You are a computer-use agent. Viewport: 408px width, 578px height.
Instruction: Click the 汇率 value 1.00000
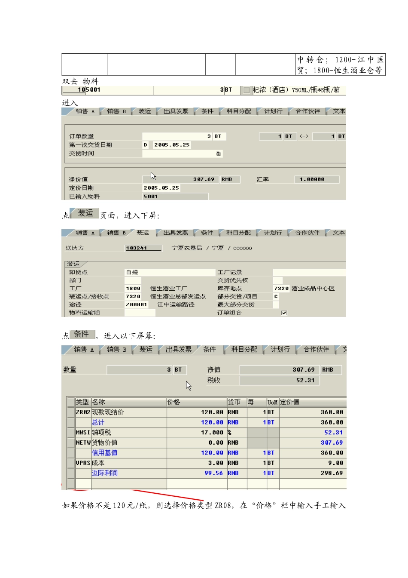tap(317, 179)
